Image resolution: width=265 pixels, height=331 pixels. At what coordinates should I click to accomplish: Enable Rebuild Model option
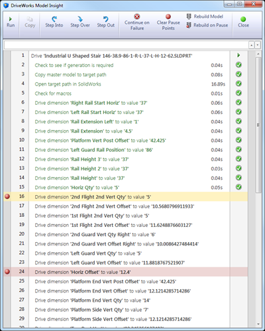pyautogui.click(x=205, y=17)
